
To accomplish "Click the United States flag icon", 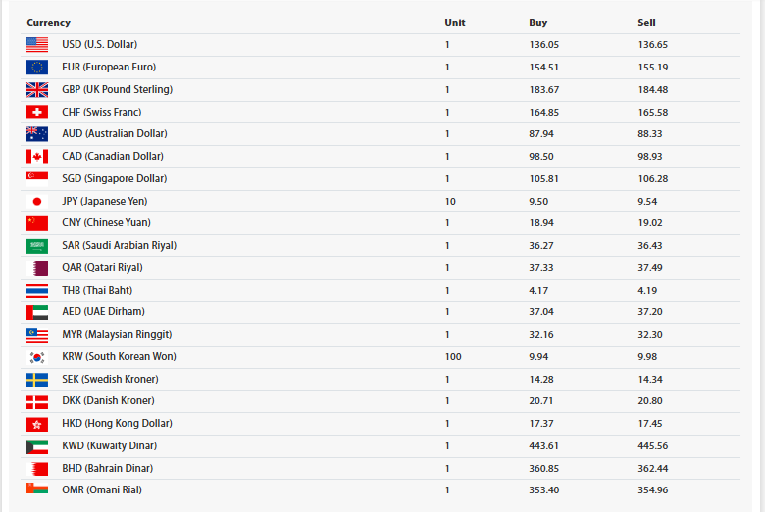I will click(x=37, y=45).
